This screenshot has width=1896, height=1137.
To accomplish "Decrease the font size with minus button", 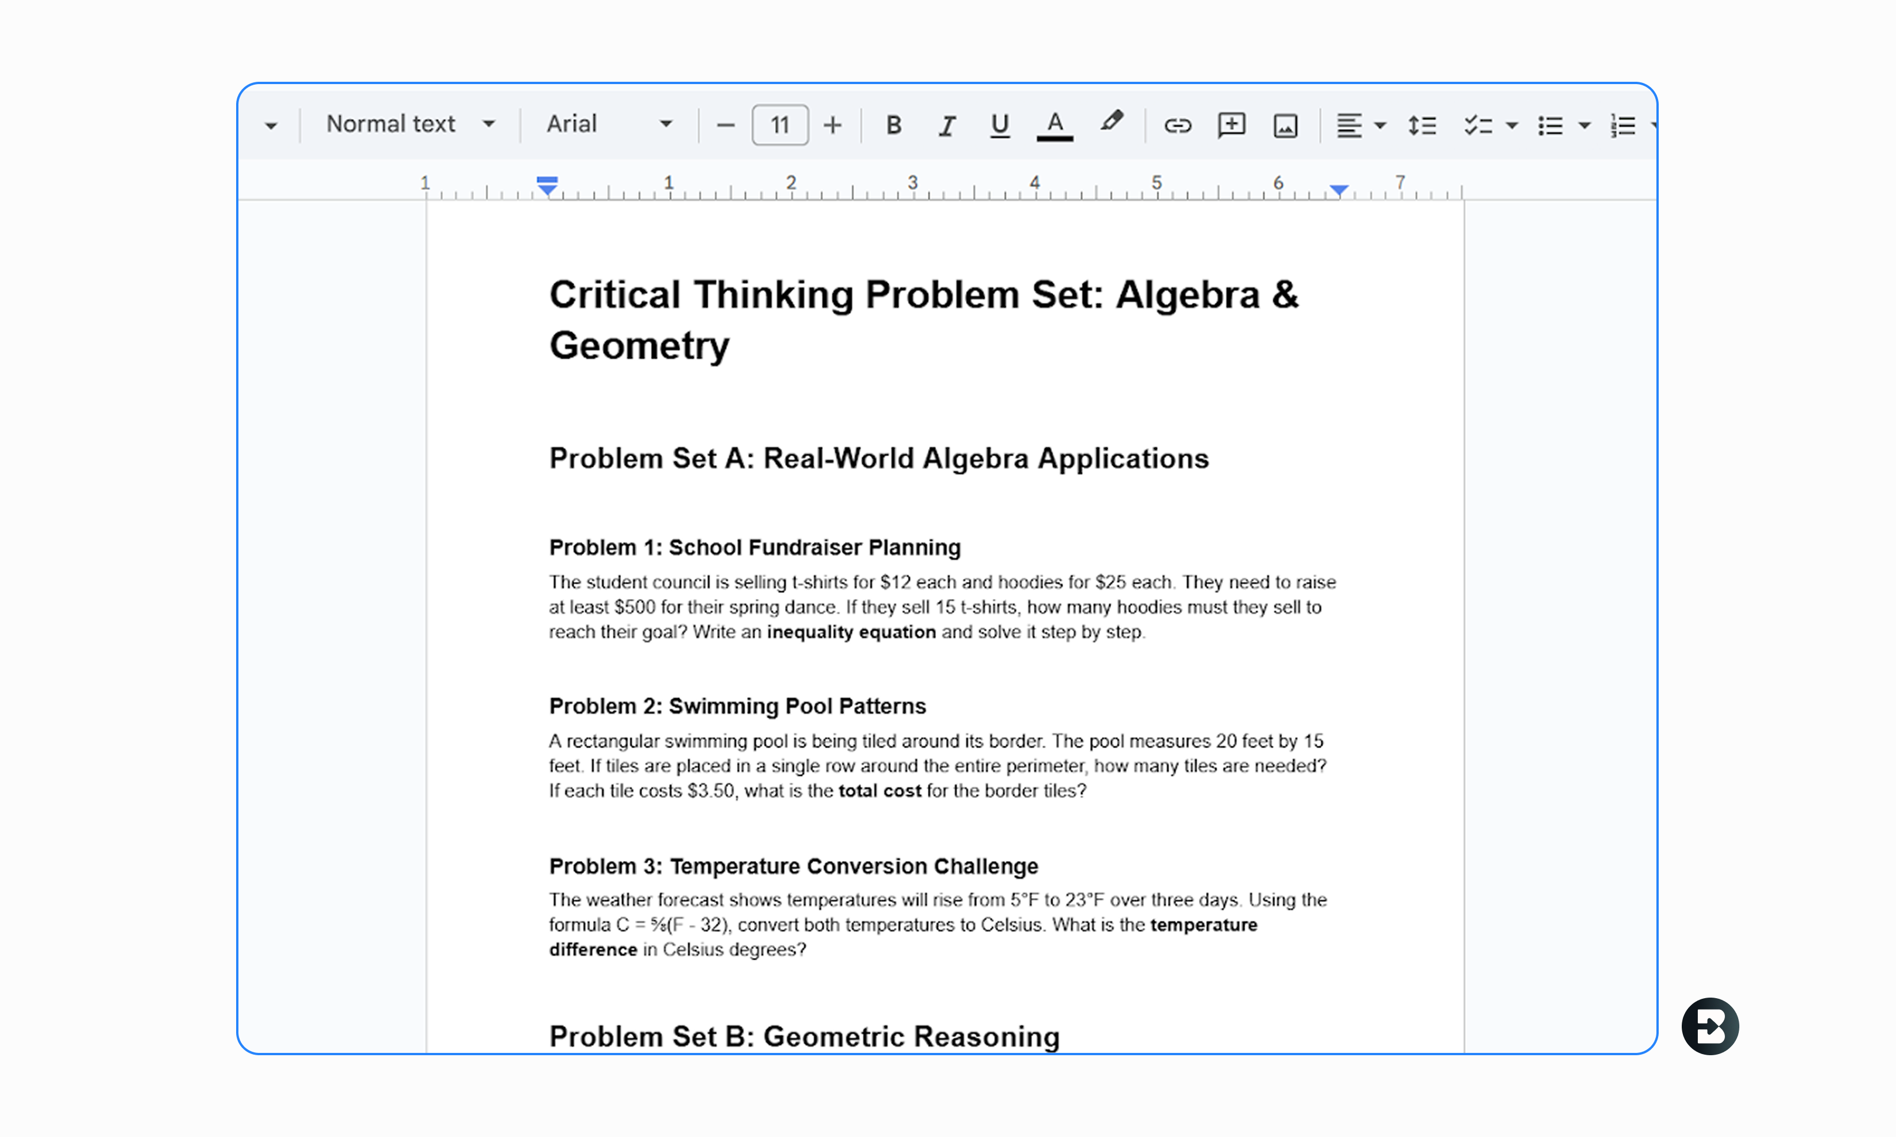I will coord(726,125).
